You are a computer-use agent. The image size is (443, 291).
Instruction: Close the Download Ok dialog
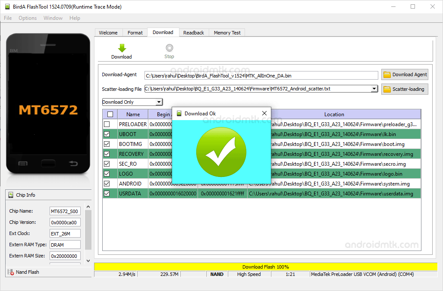pyautogui.click(x=264, y=113)
